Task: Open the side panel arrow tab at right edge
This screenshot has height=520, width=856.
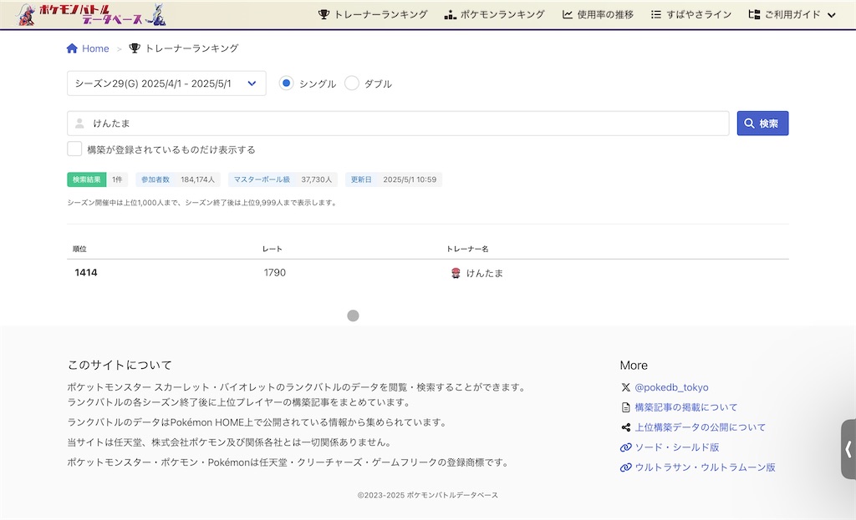Action: click(848, 449)
